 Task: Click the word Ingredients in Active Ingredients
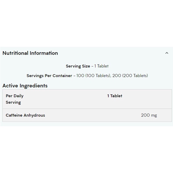[x=34, y=86]
